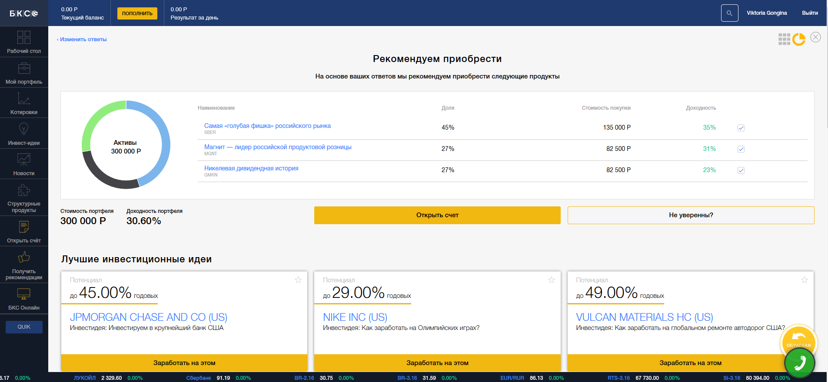This screenshot has height=382, width=828.
Task: Open Самая «голубая фишка» российского рынка link
Action: 267,126
